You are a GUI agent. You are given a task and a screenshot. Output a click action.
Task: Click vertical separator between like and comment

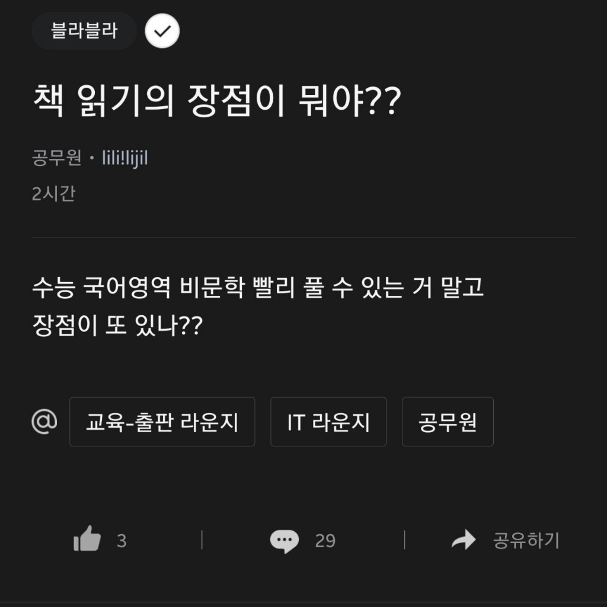(202, 540)
